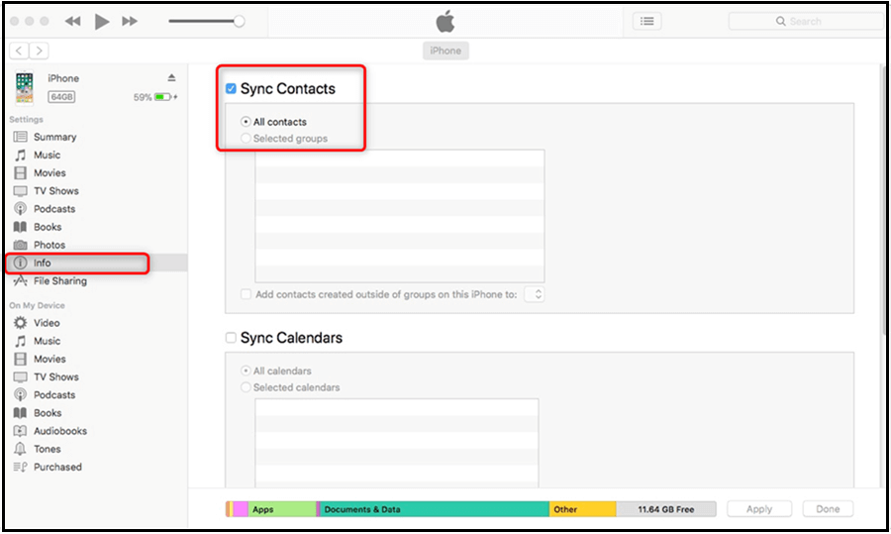
Task: Click the volume slider knob
Action: point(239,21)
